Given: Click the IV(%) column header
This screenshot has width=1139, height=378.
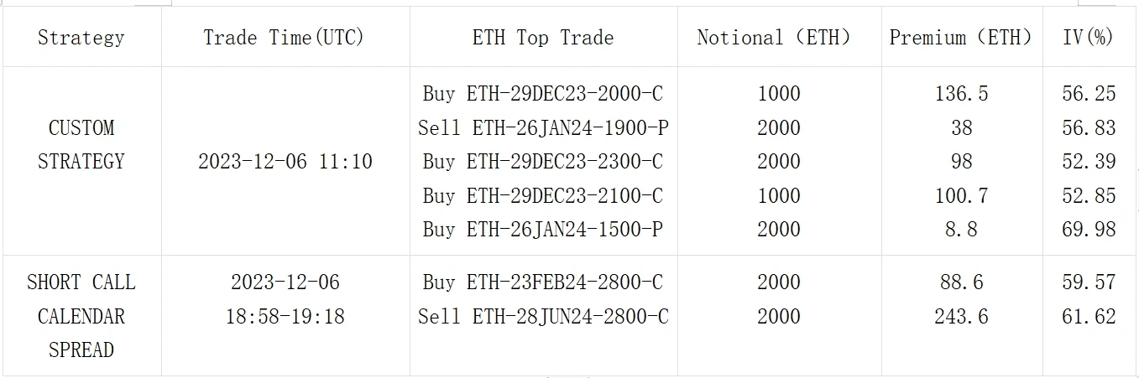Looking at the screenshot, I should [x=1089, y=38].
